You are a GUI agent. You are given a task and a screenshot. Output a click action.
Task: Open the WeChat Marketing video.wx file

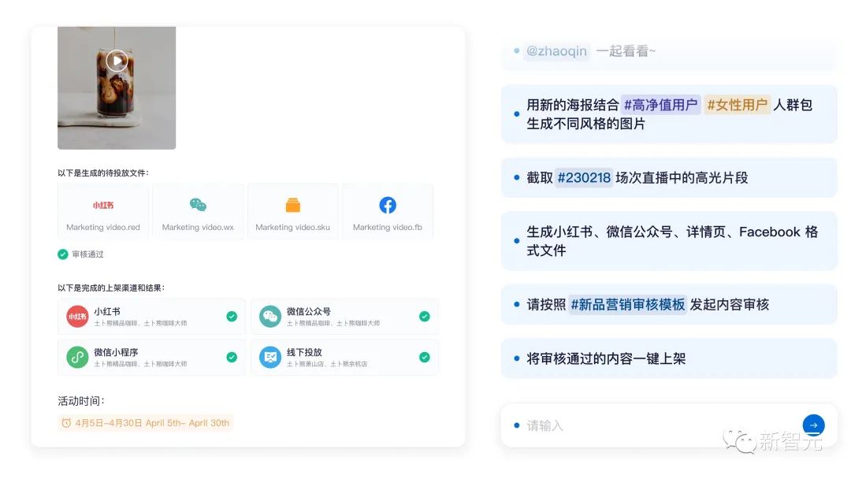[x=198, y=212]
